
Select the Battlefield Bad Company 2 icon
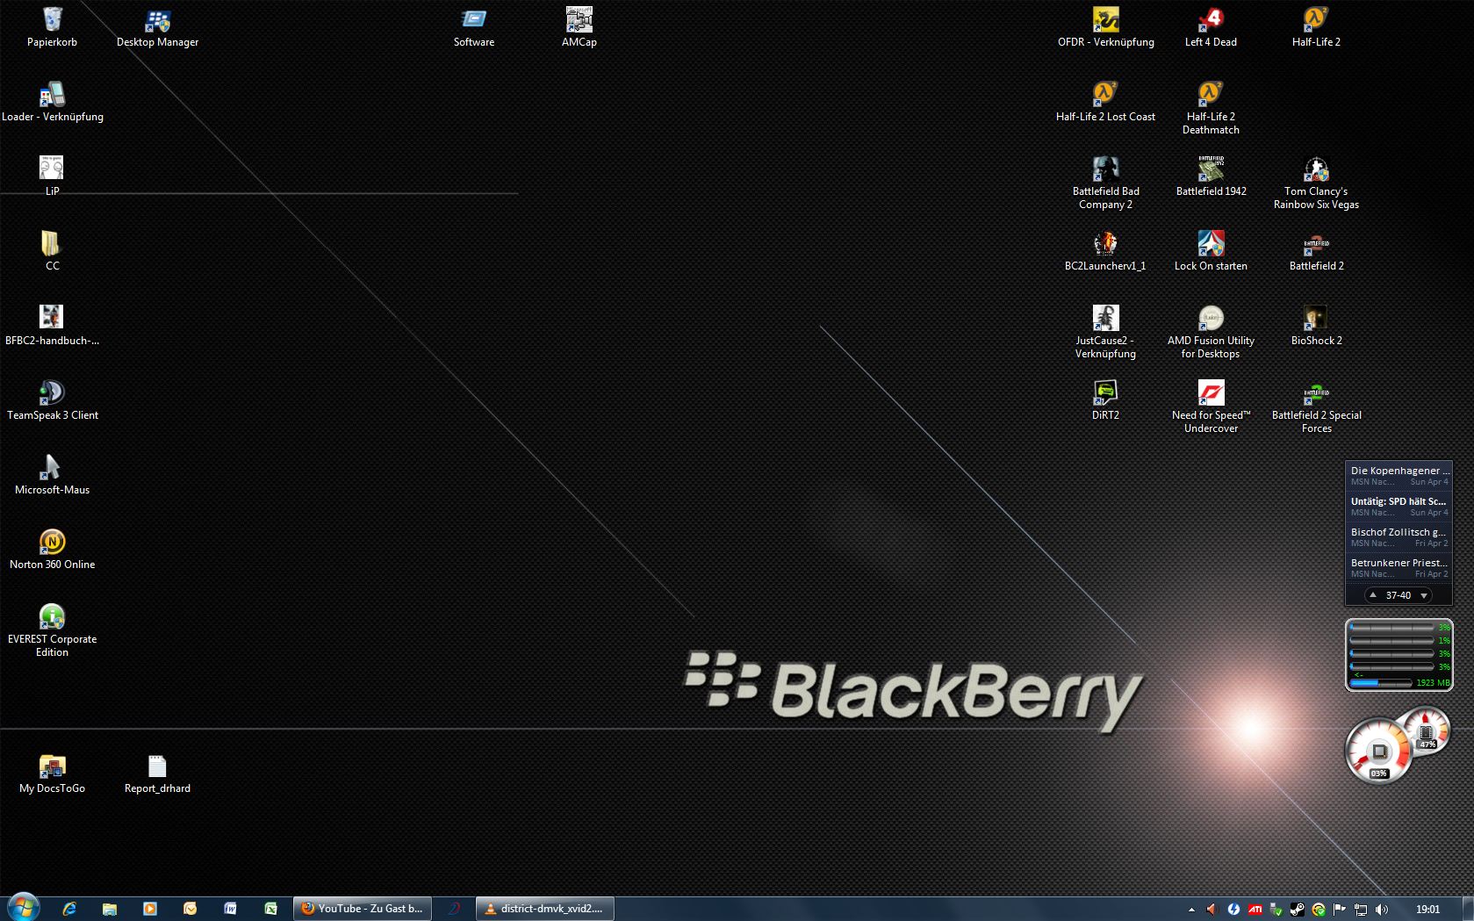[1105, 183]
